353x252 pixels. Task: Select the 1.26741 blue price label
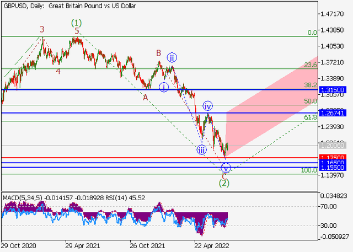coord(332,113)
